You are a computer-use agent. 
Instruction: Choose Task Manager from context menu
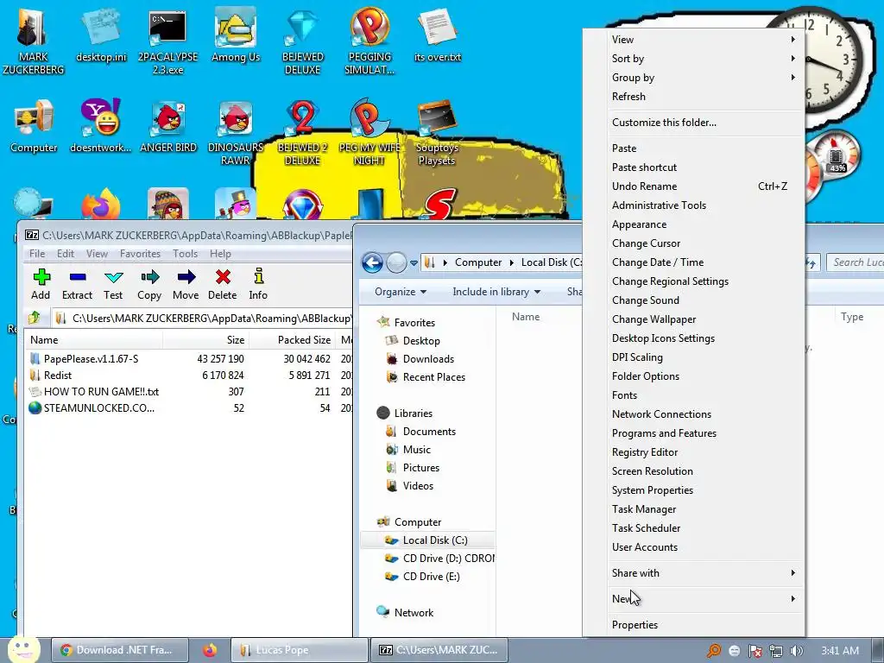tap(704, 509)
